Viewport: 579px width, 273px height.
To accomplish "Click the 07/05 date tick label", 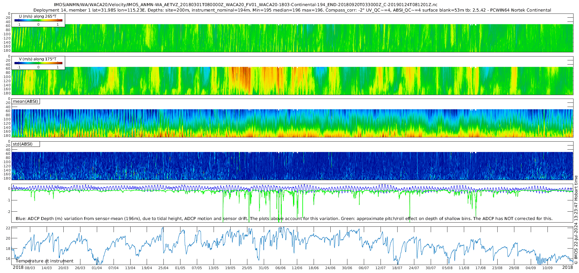I will (x=197, y=268).
